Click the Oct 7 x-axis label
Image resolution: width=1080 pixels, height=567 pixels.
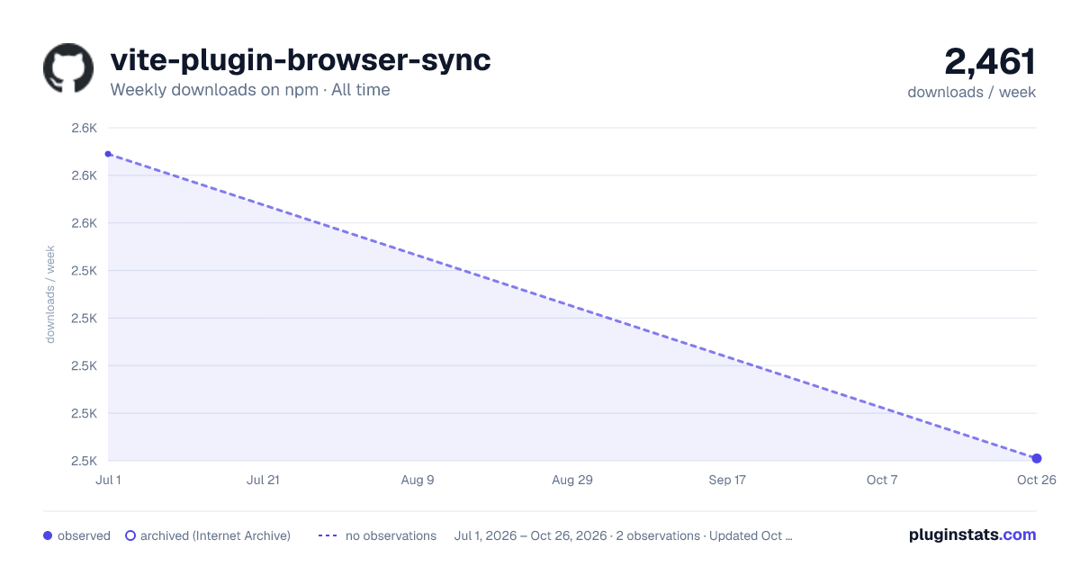tap(882, 480)
